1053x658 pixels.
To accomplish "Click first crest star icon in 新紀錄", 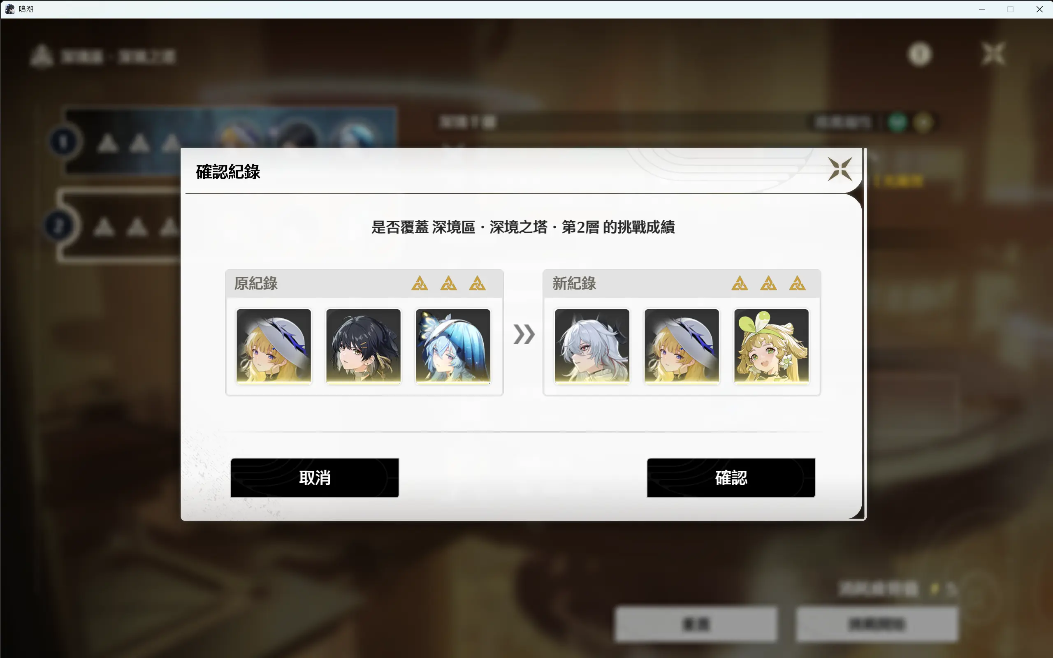I will pyautogui.click(x=740, y=283).
